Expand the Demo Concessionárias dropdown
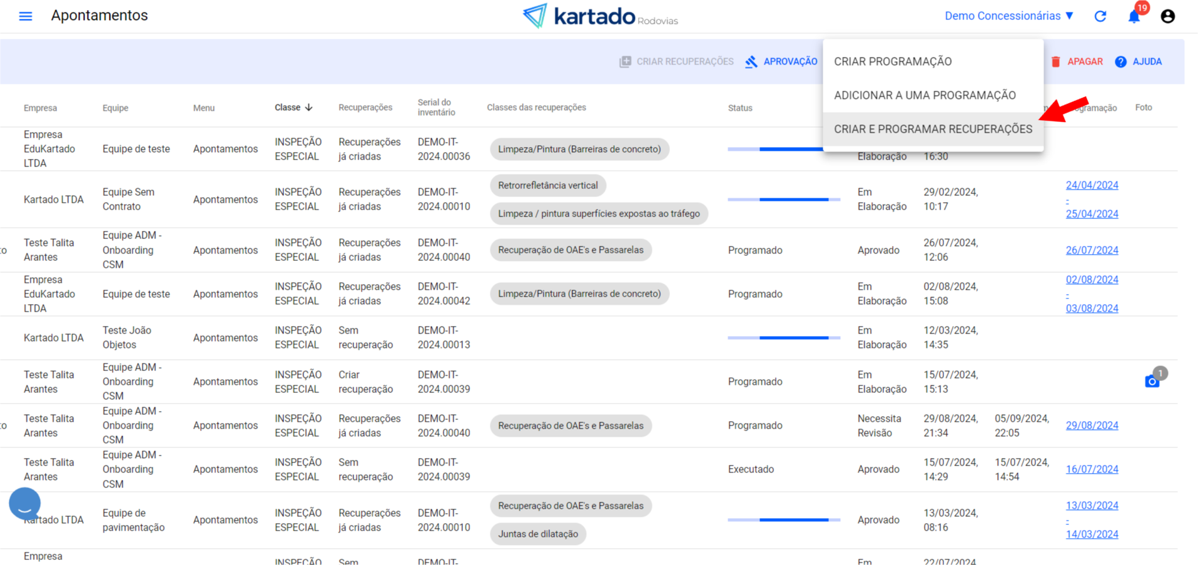 click(1008, 16)
